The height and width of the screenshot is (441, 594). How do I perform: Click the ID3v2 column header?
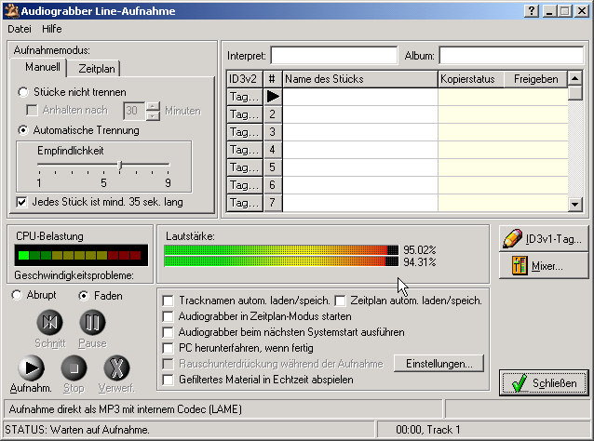coord(244,79)
